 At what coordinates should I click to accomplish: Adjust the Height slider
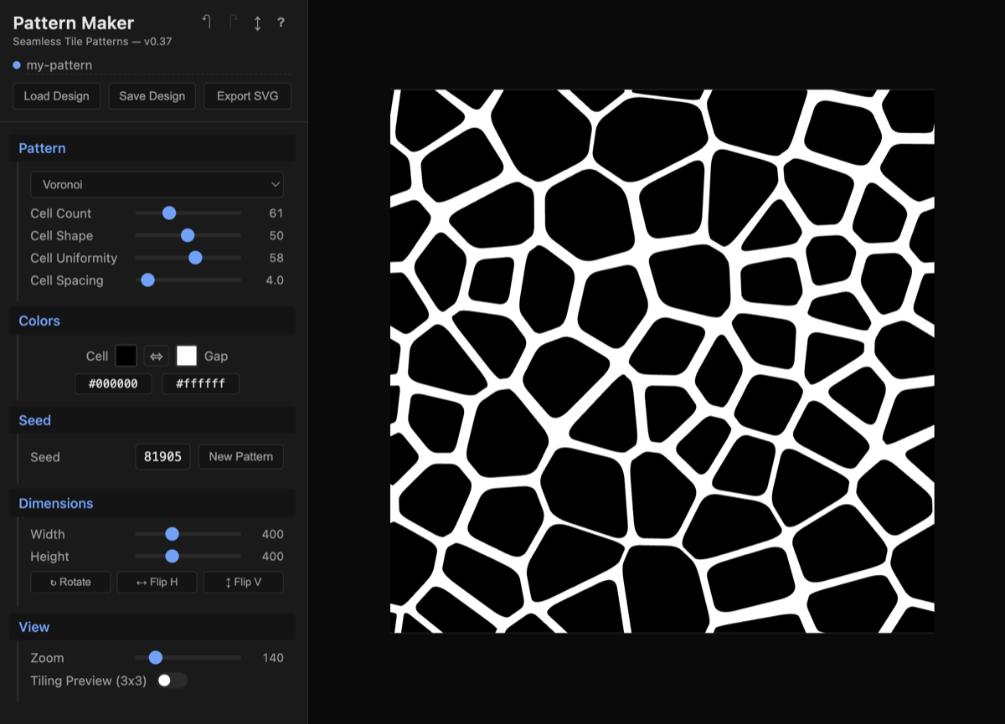click(x=188, y=557)
